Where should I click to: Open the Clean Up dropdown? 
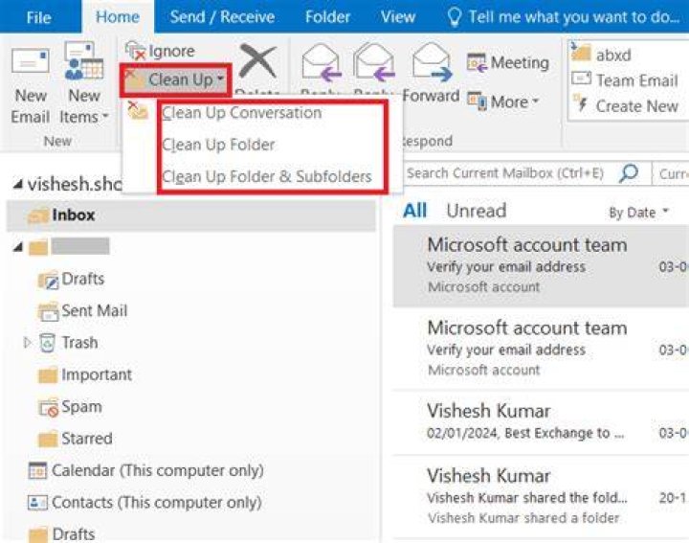[176, 79]
